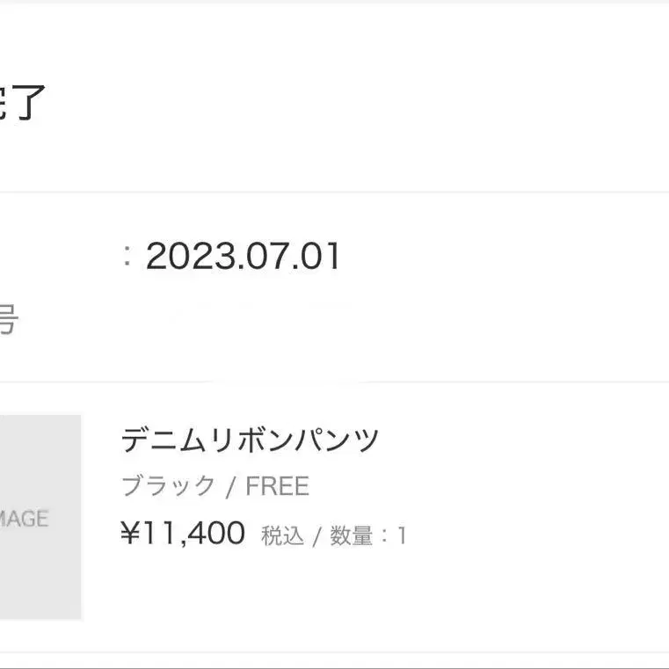The height and width of the screenshot is (669, 669).
Task: Click the gray MAGE text in the placeholder
Action: 24,519
